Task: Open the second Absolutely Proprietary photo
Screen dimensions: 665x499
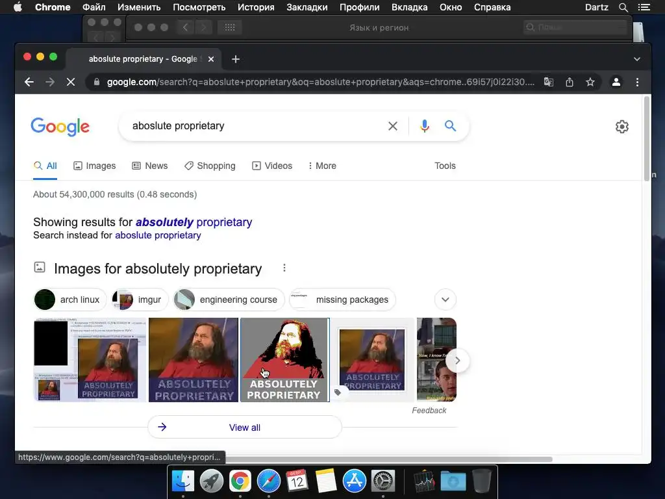Action: tap(194, 360)
